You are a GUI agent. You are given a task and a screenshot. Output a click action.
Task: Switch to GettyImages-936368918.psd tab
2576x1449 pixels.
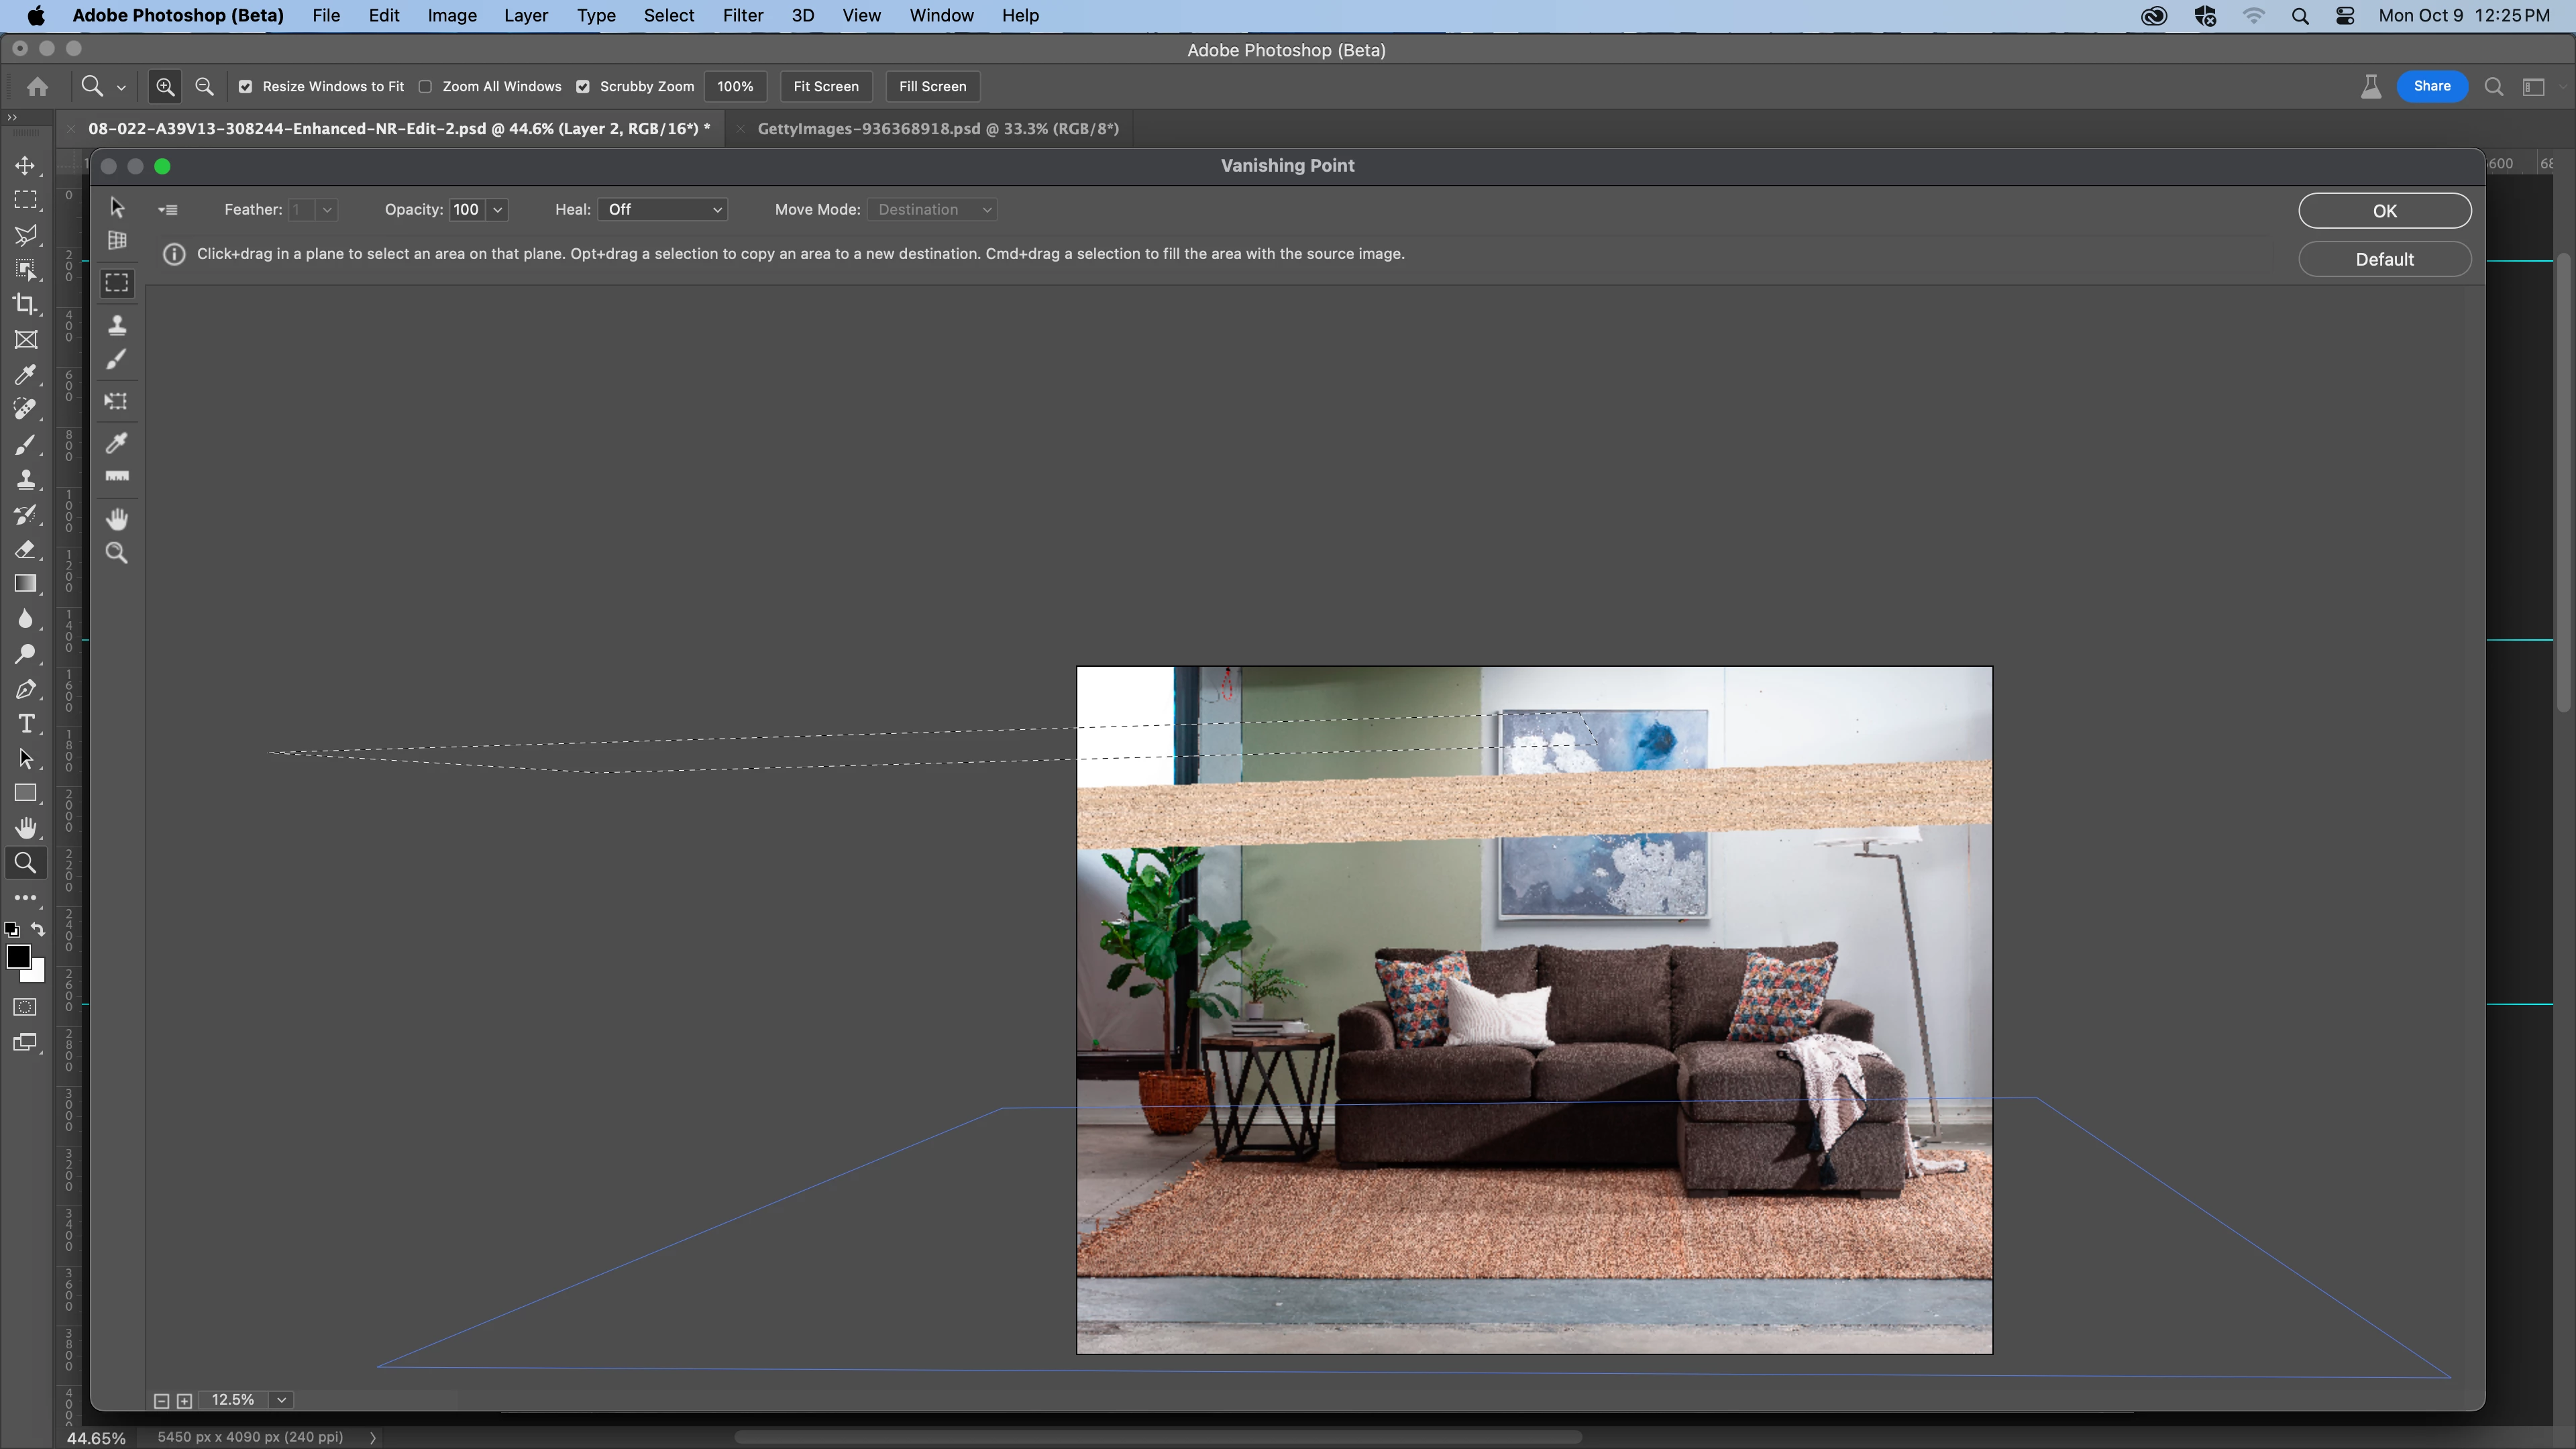(937, 129)
